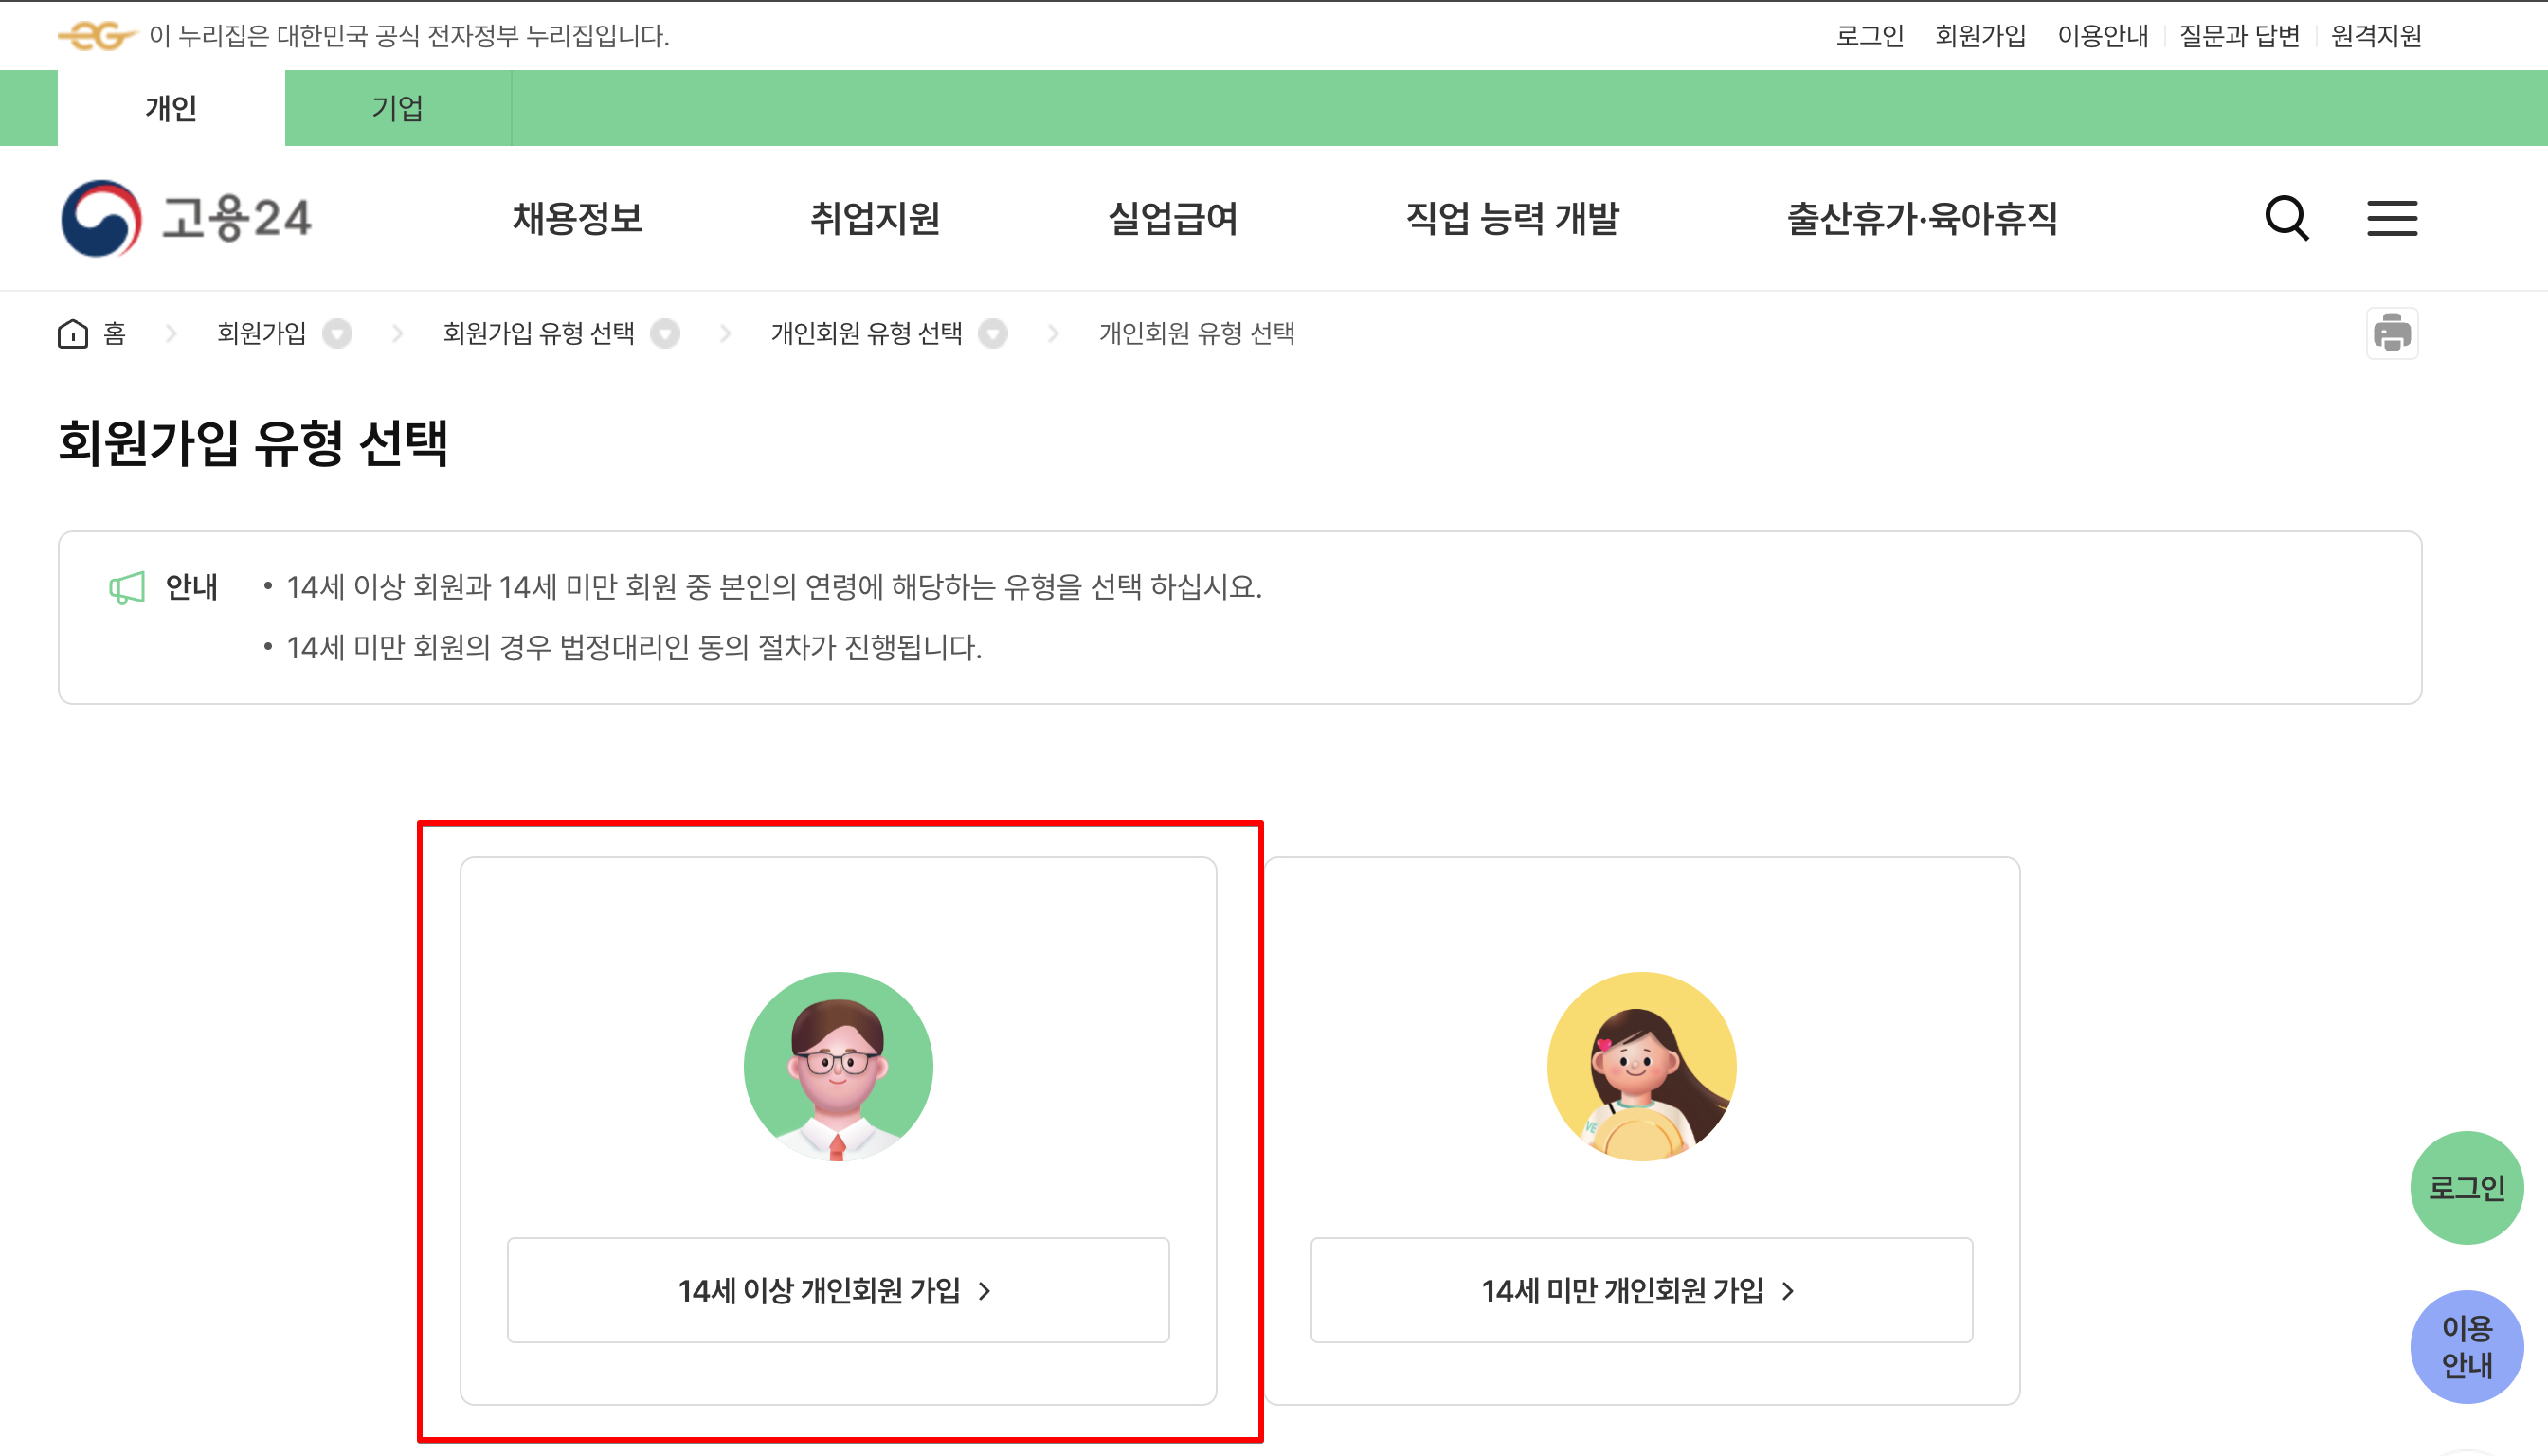2548x1456 pixels.
Task: Click the 회원가입 유형 선택 page heading
Action: 253,443
